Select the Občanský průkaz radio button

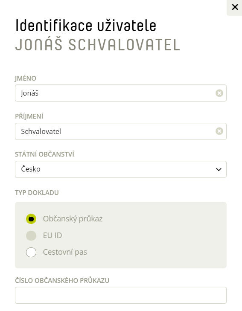31,219
